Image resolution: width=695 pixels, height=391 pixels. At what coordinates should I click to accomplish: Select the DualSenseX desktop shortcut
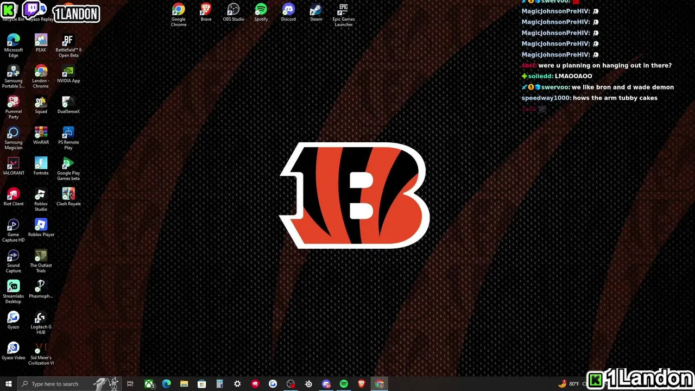click(x=68, y=105)
